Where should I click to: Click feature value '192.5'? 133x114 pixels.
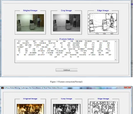107,49
